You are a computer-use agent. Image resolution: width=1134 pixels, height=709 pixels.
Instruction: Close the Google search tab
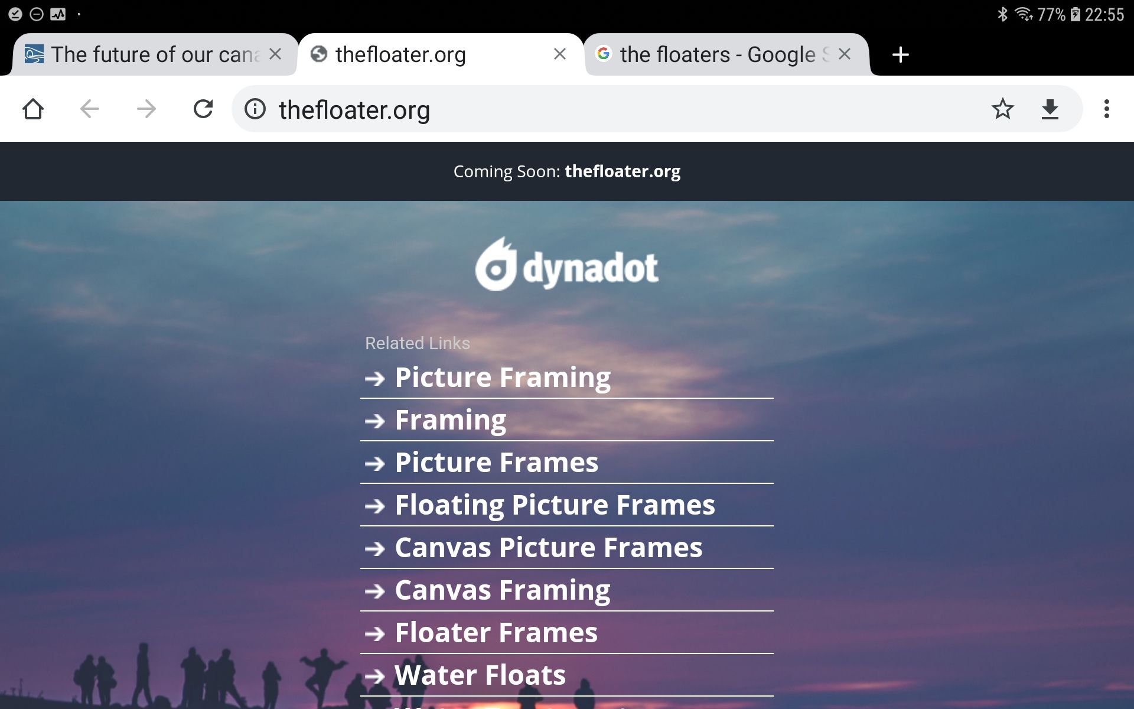[x=845, y=54]
